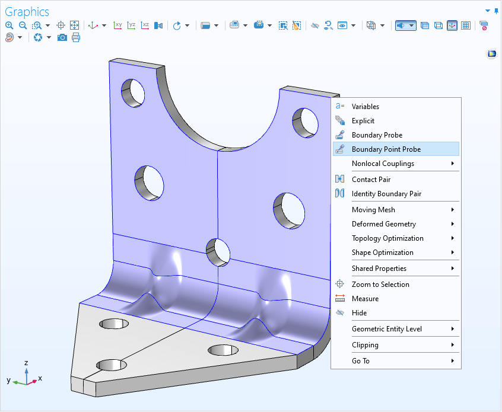The width and height of the screenshot is (502, 412).
Task: Switch to the XY view
Action: point(118,25)
